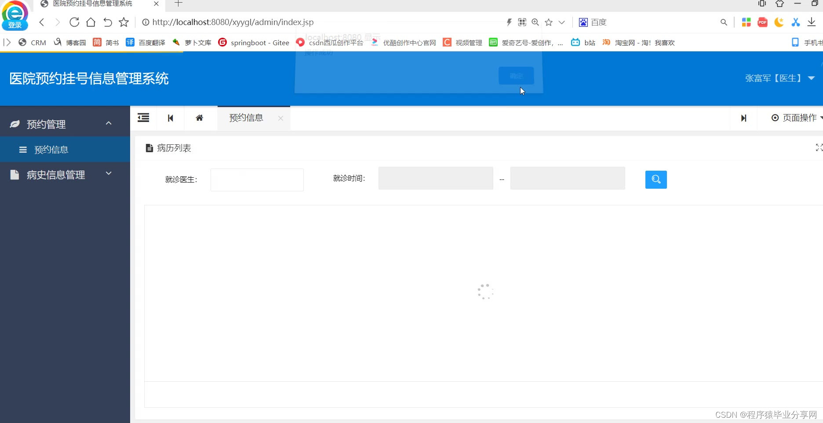Image resolution: width=823 pixels, height=423 pixels.
Task: Click the favorites star inside address bar
Action: click(549, 22)
